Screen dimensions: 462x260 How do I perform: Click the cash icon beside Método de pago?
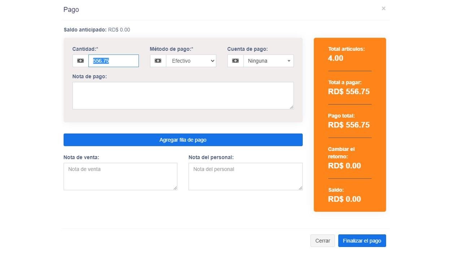pos(158,61)
